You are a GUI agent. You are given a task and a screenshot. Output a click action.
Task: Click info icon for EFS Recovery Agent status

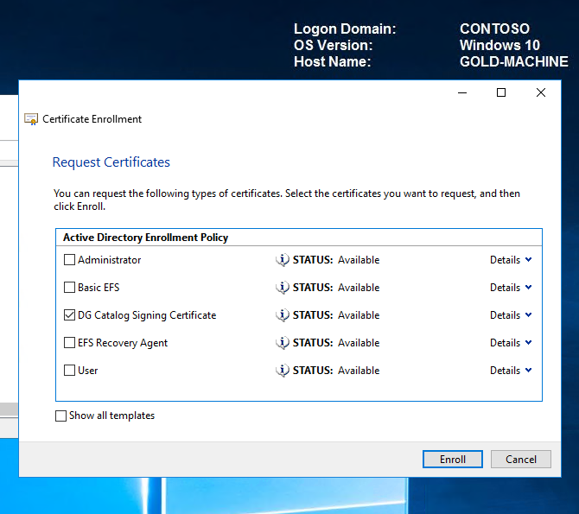[x=283, y=343]
